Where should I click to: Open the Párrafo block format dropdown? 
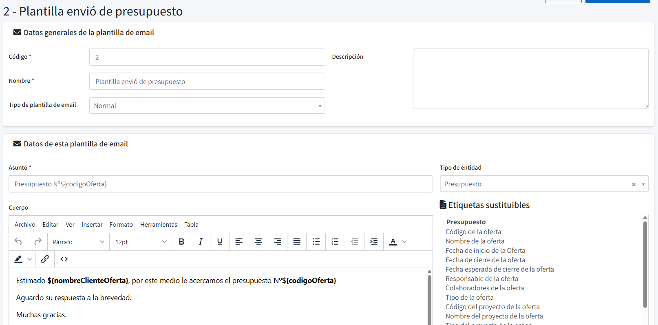[x=78, y=242]
